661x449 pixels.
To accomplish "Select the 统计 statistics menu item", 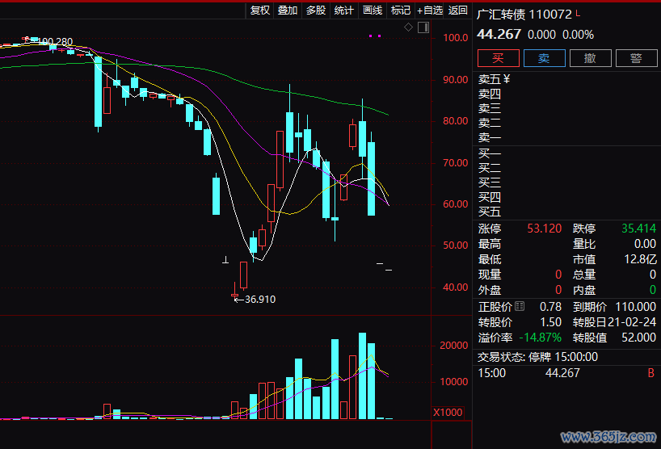I will pyautogui.click(x=344, y=10).
